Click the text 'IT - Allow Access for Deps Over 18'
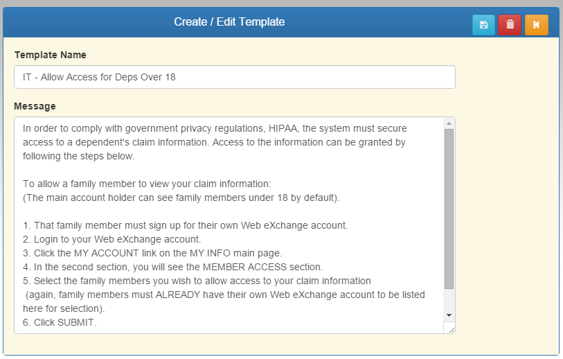The width and height of the screenshot is (563, 359). click(99, 77)
